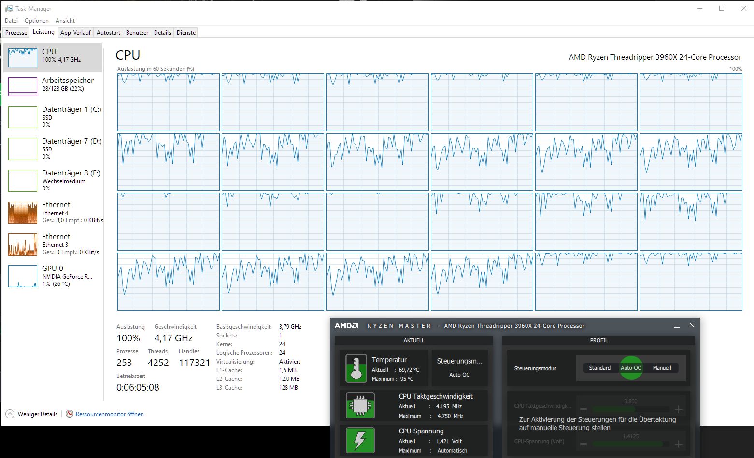The height and width of the screenshot is (458, 754).
Task: Open the Optionen menu
Action: 37,21
